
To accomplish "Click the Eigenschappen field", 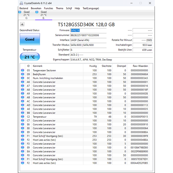I will [111, 60].
